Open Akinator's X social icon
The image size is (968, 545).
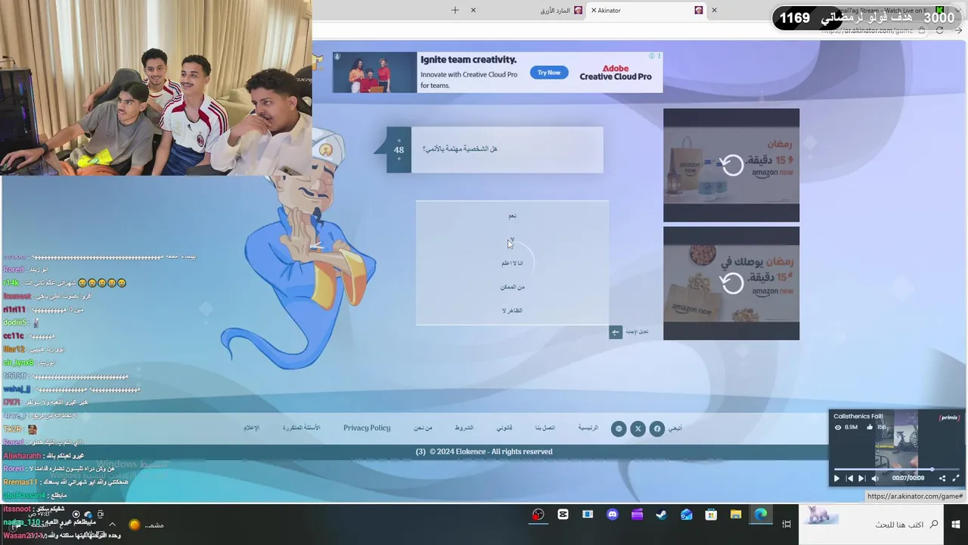pos(638,428)
